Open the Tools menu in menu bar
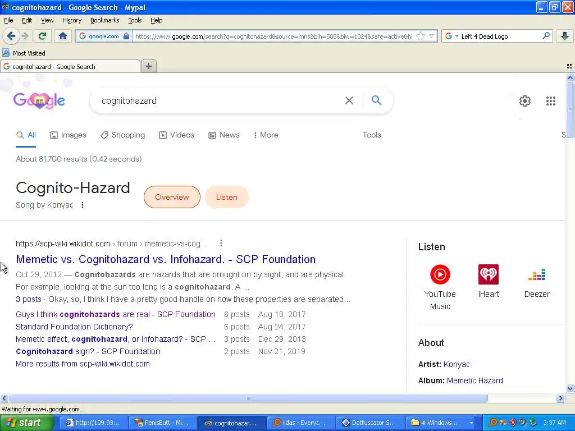The width and height of the screenshot is (575, 431). pos(135,20)
